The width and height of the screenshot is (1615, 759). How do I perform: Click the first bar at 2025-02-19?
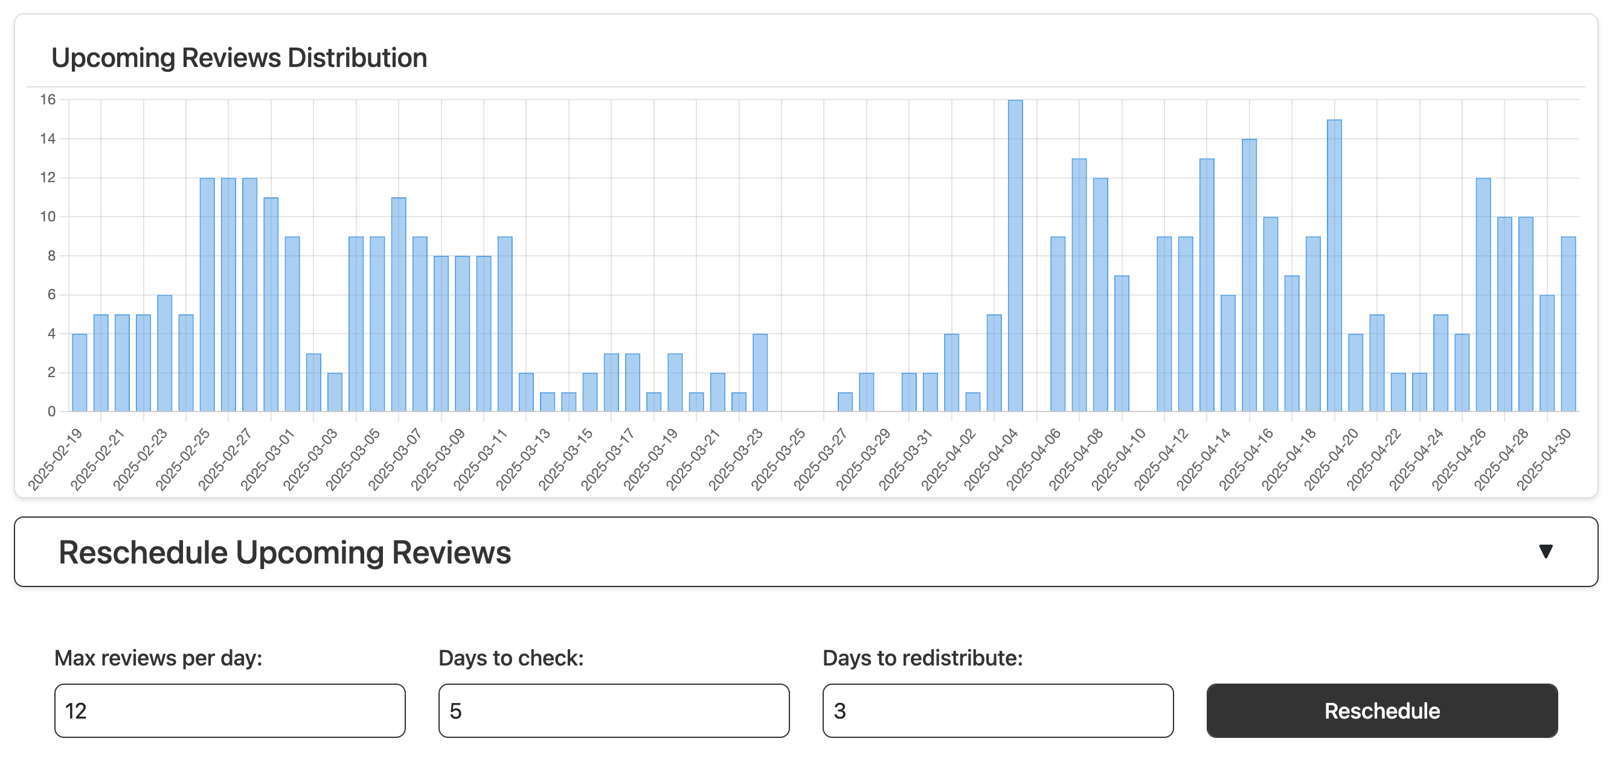(x=80, y=373)
